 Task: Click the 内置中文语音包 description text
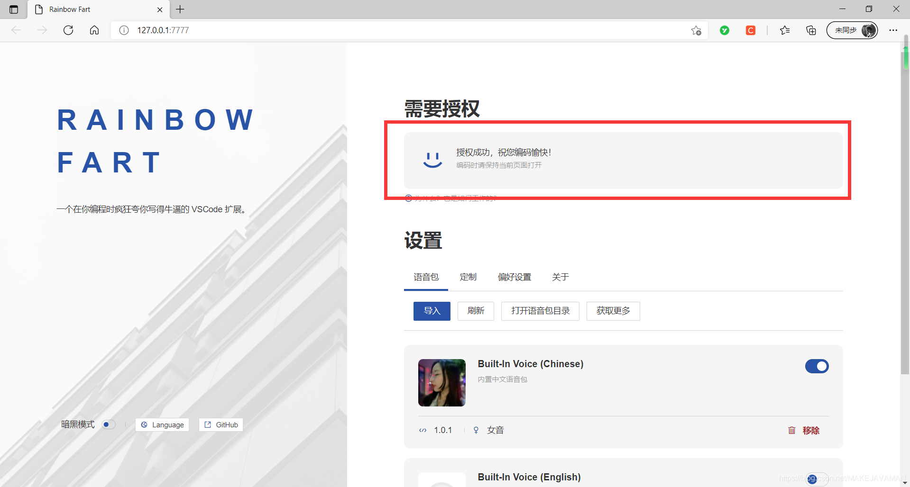click(x=502, y=379)
